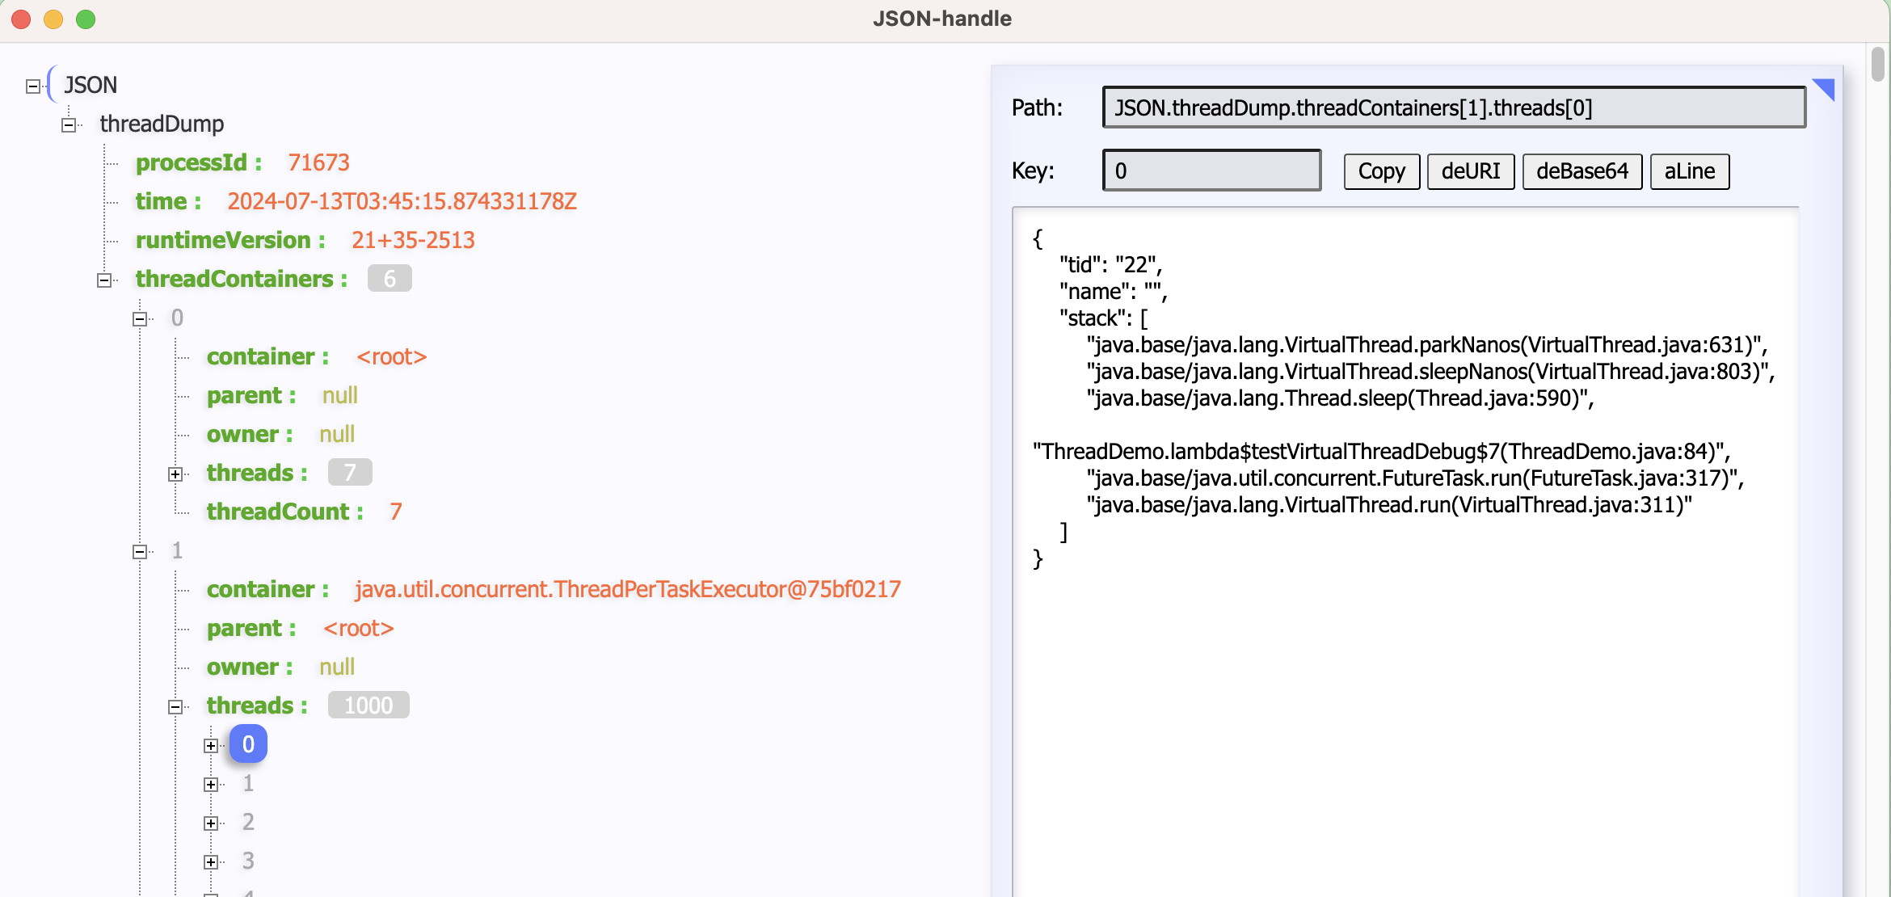Click the deURI decode button

click(1471, 171)
